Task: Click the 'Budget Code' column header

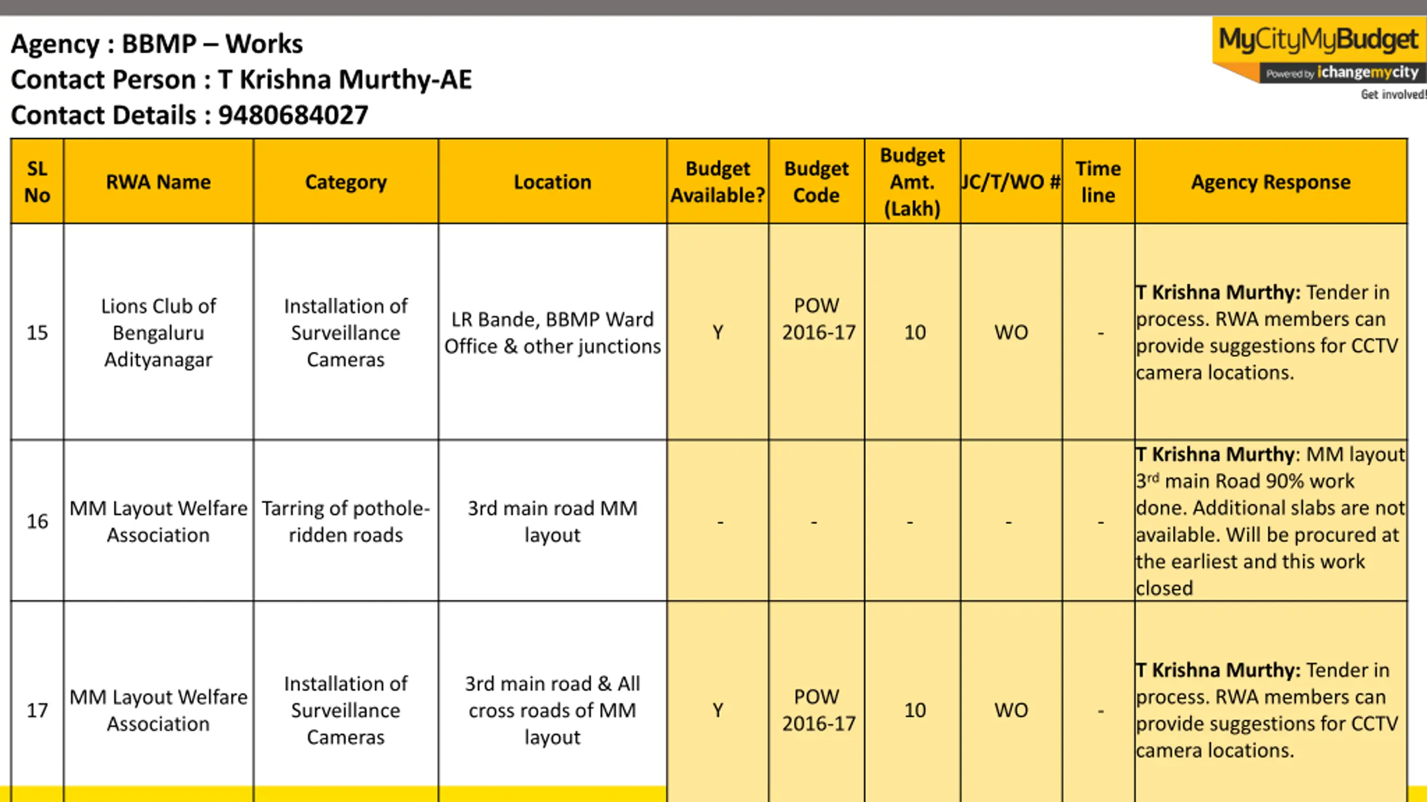Action: [817, 182]
